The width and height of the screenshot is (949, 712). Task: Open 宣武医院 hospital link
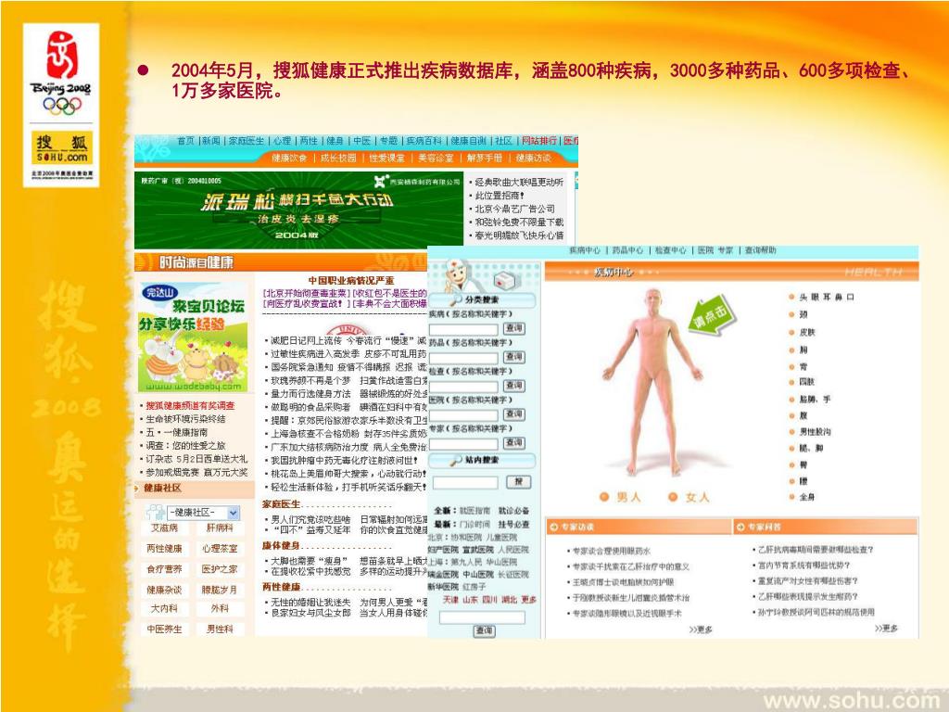(x=478, y=550)
